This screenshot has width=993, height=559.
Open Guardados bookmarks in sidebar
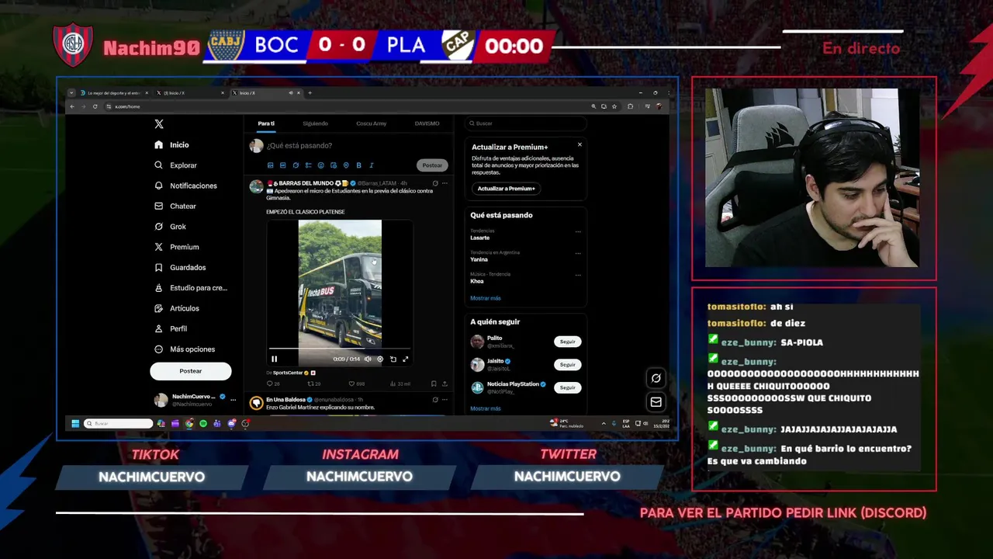click(179, 268)
